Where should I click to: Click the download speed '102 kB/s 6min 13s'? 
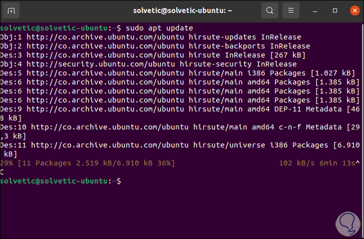(317, 163)
